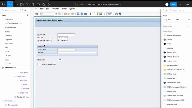192x108 pixels.
Task: Click the Drafts breadcrumb link
Action: [x=82, y=4]
